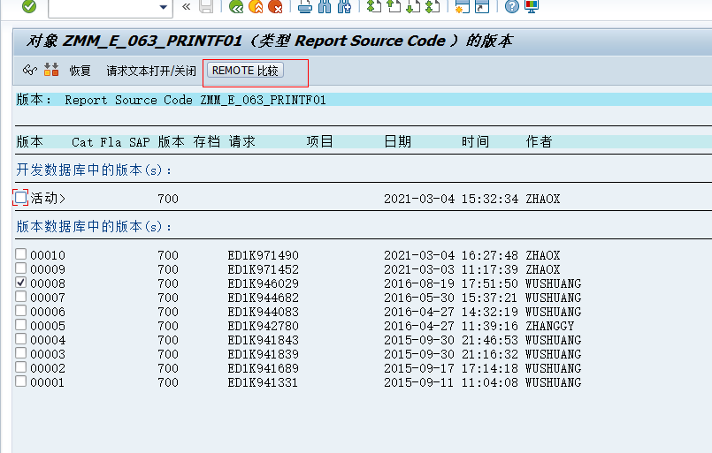This screenshot has width=712, height=453.
Task: Click the Generate Shortcut icon
Action: [482, 6]
